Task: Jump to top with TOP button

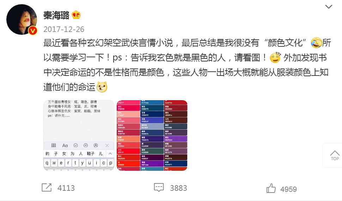Action: (335, 155)
